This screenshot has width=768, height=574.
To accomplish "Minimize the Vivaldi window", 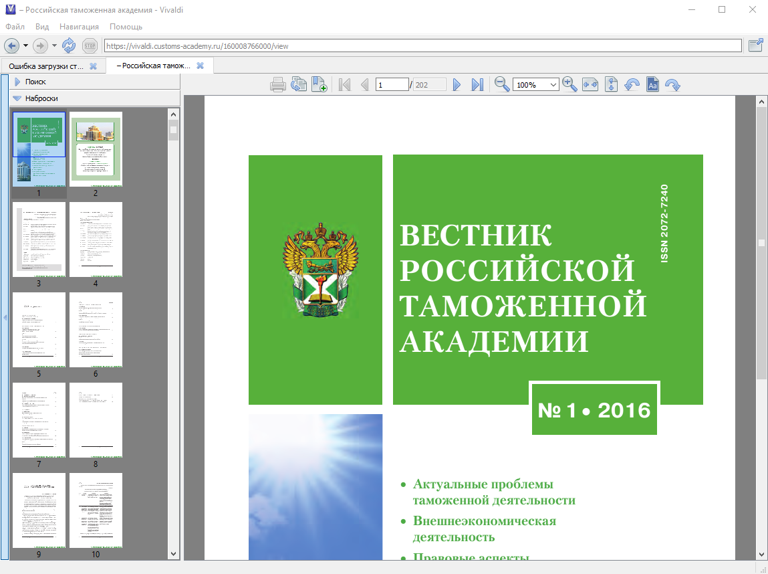I will 692,10.
